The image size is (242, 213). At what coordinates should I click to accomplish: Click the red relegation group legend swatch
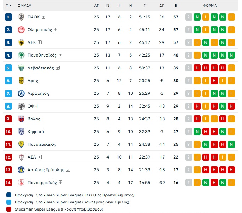[x=9, y=209]
